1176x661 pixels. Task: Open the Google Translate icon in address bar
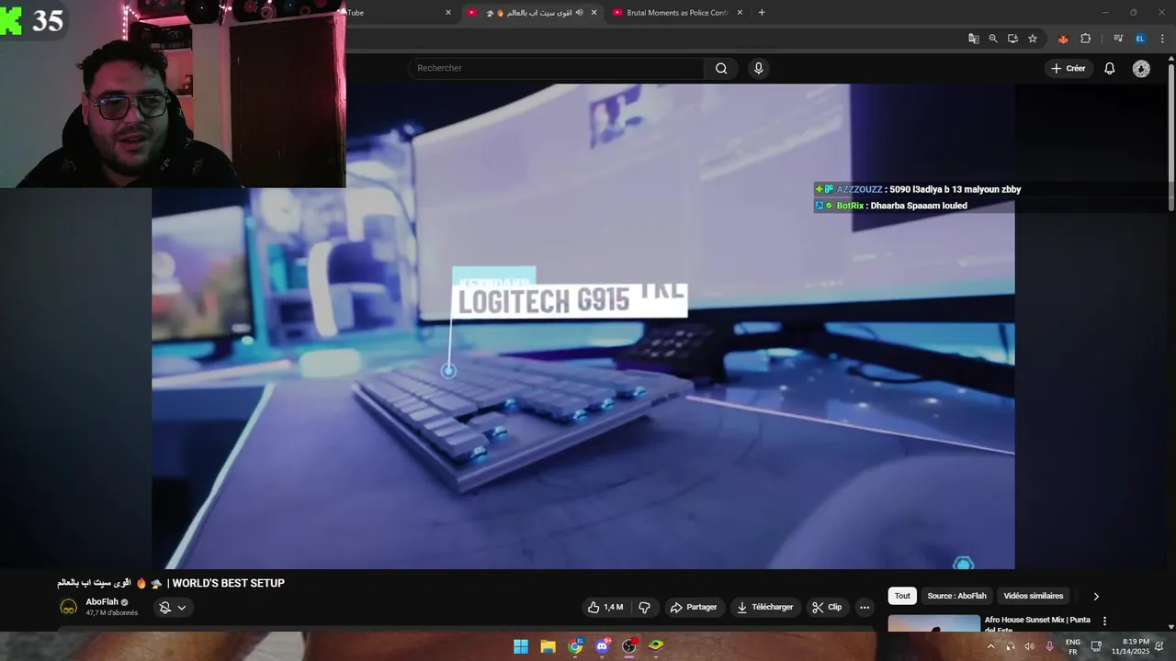[974, 39]
